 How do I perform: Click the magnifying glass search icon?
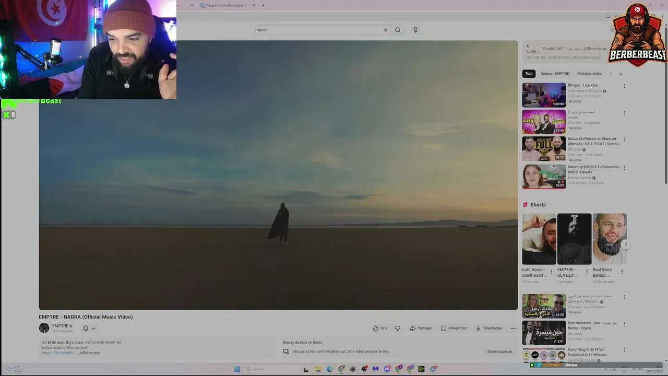[398, 30]
